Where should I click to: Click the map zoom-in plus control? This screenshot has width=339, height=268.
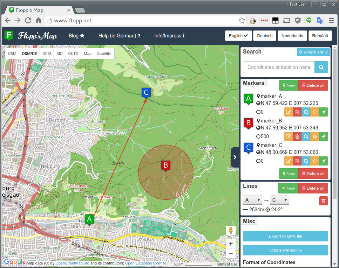click(231, 244)
